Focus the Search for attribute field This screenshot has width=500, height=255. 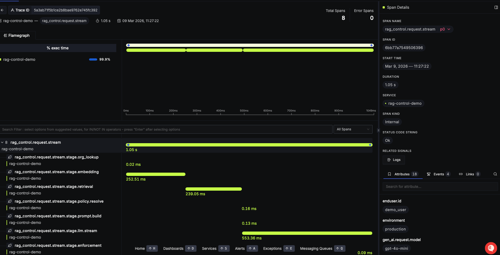click(x=440, y=187)
